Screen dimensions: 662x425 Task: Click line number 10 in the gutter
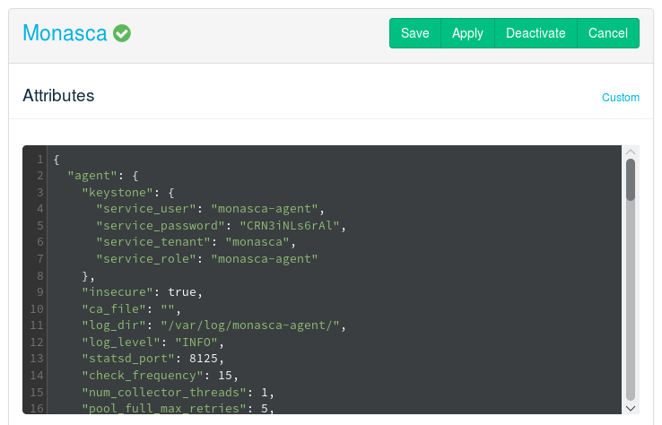click(37, 308)
